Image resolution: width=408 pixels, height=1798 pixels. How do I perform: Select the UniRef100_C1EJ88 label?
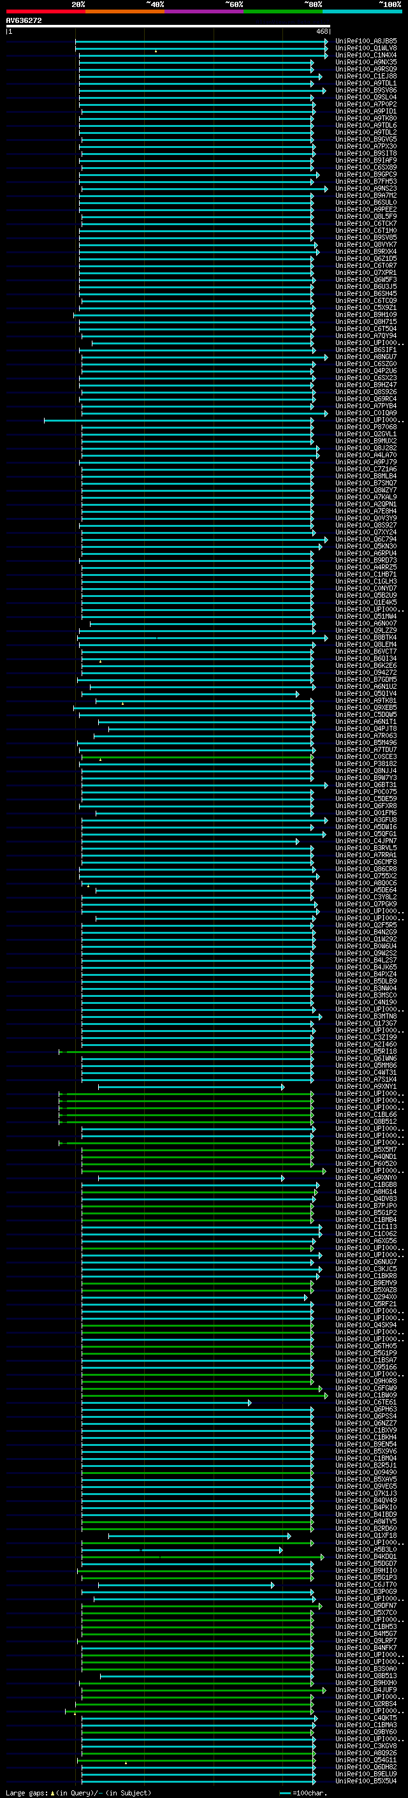tap(366, 76)
